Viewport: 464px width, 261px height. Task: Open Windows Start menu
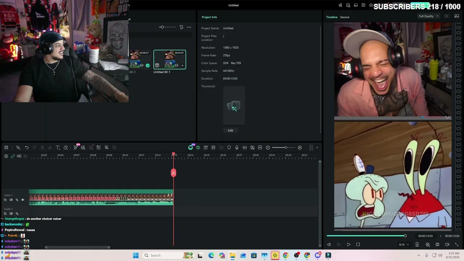[x=136, y=256]
